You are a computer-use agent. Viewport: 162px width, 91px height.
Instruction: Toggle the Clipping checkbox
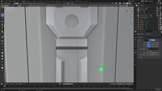[147, 51]
